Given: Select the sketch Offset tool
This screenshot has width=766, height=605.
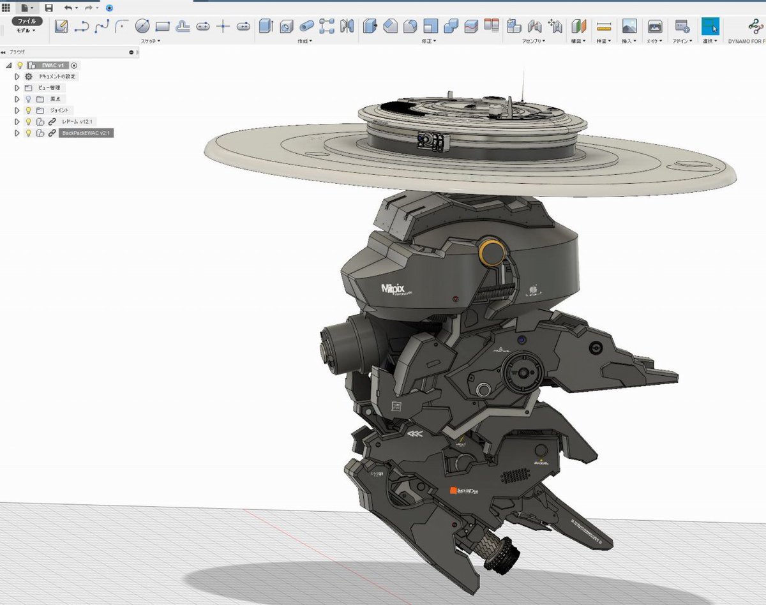Looking at the screenshot, I should (183, 26).
